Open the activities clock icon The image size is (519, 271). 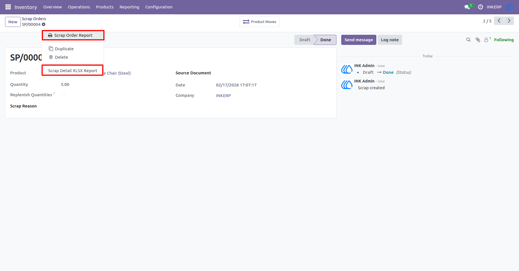[481, 7]
